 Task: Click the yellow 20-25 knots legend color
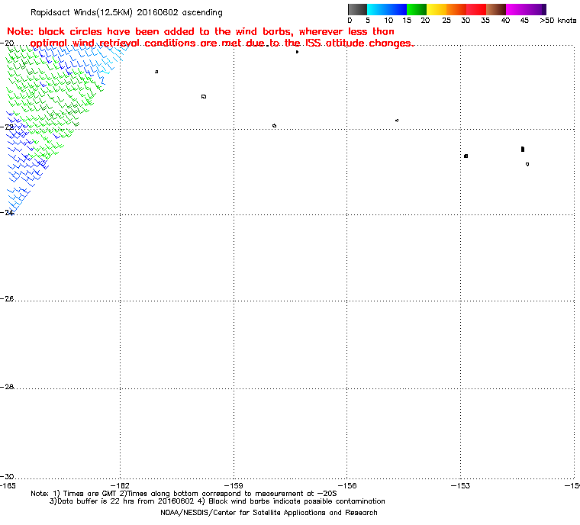[x=437, y=9]
